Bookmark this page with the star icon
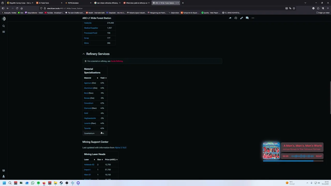331x186 pixels. pos(294,8)
